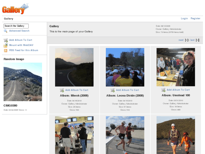Viewport: 205px width, 154px height.
Task: Click 'Views: 530' under Miwok
Action: click(74, 110)
